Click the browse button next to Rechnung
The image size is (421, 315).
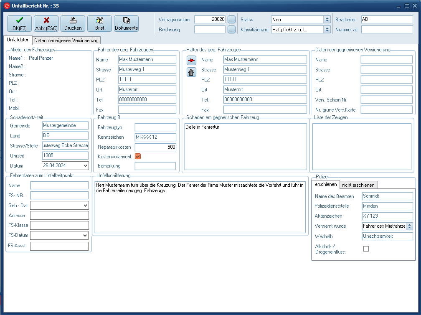click(232, 30)
